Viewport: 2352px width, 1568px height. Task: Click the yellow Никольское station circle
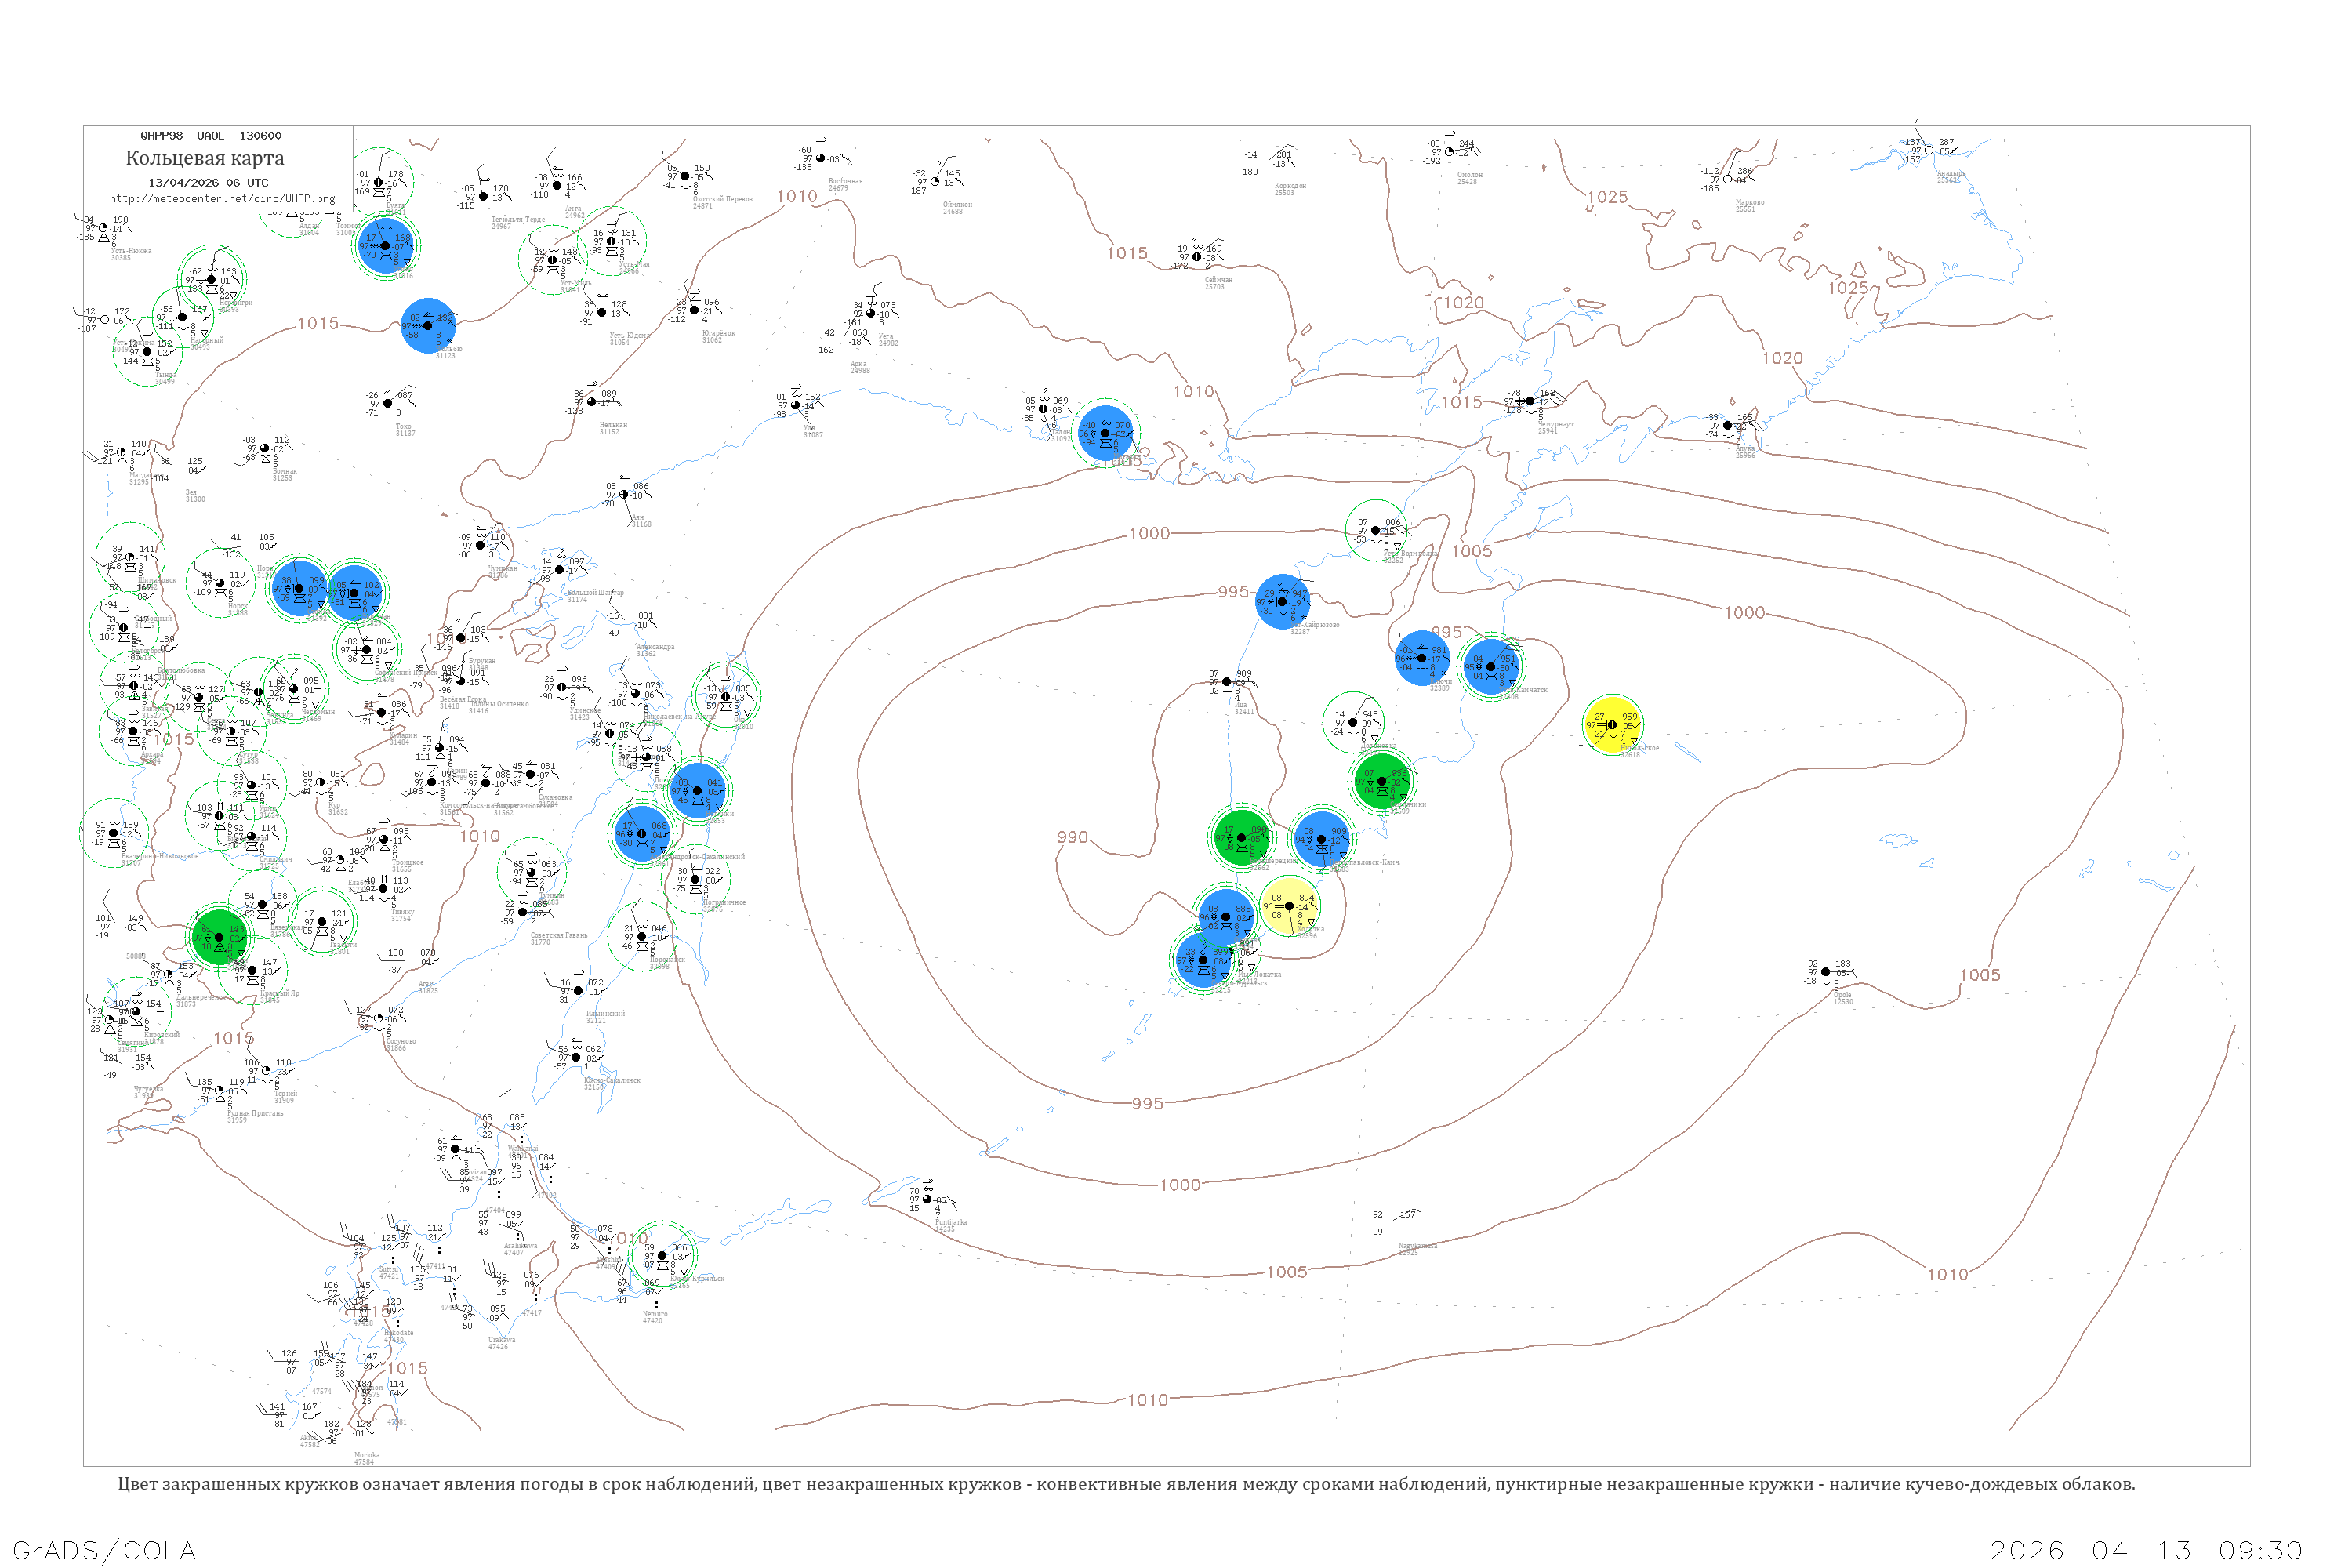(x=1612, y=725)
